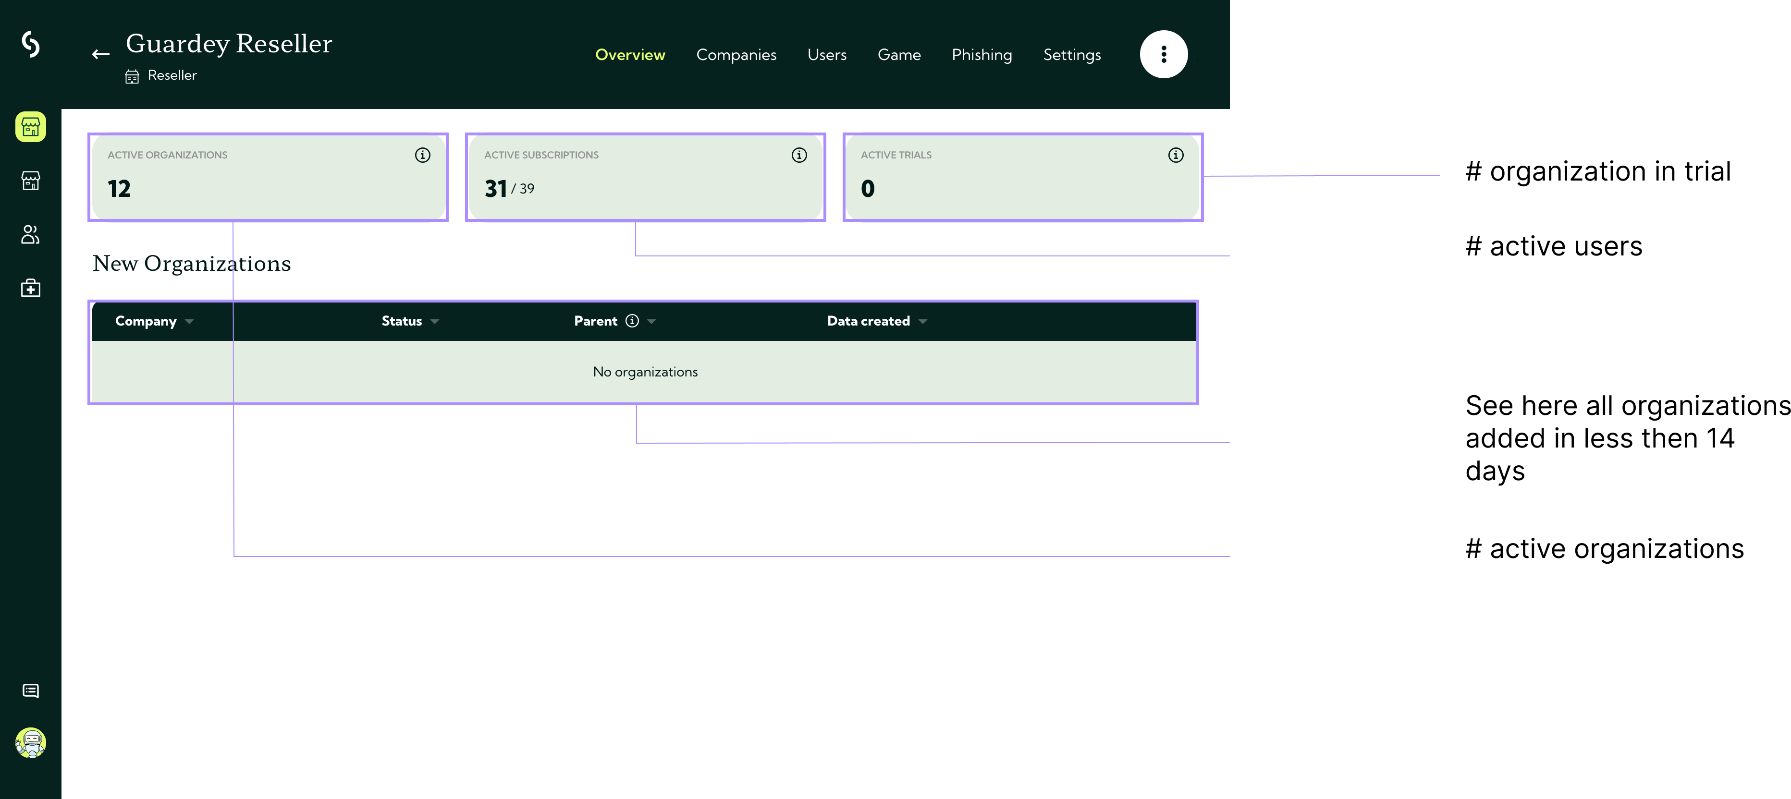Switch to the Game tab

tap(899, 55)
